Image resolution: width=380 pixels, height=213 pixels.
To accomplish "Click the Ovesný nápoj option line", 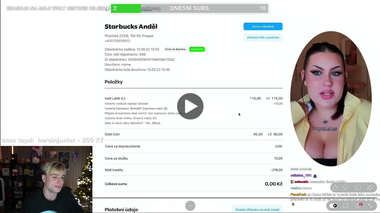I will (131, 118).
